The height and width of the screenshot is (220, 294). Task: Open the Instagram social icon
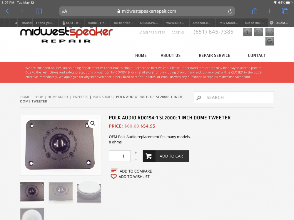click(258, 32)
